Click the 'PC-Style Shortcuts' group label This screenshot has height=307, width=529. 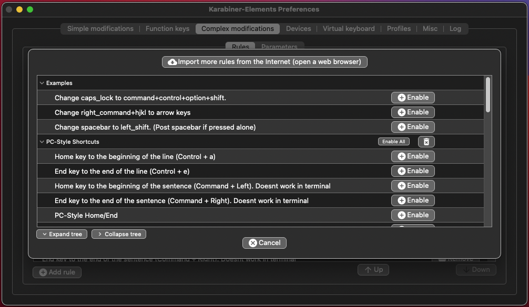(73, 142)
